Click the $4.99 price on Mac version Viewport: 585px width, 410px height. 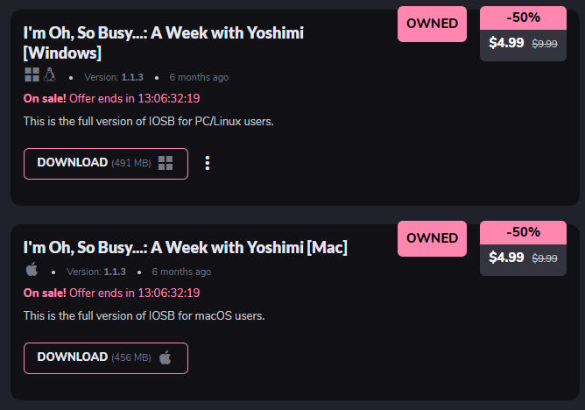click(x=506, y=258)
